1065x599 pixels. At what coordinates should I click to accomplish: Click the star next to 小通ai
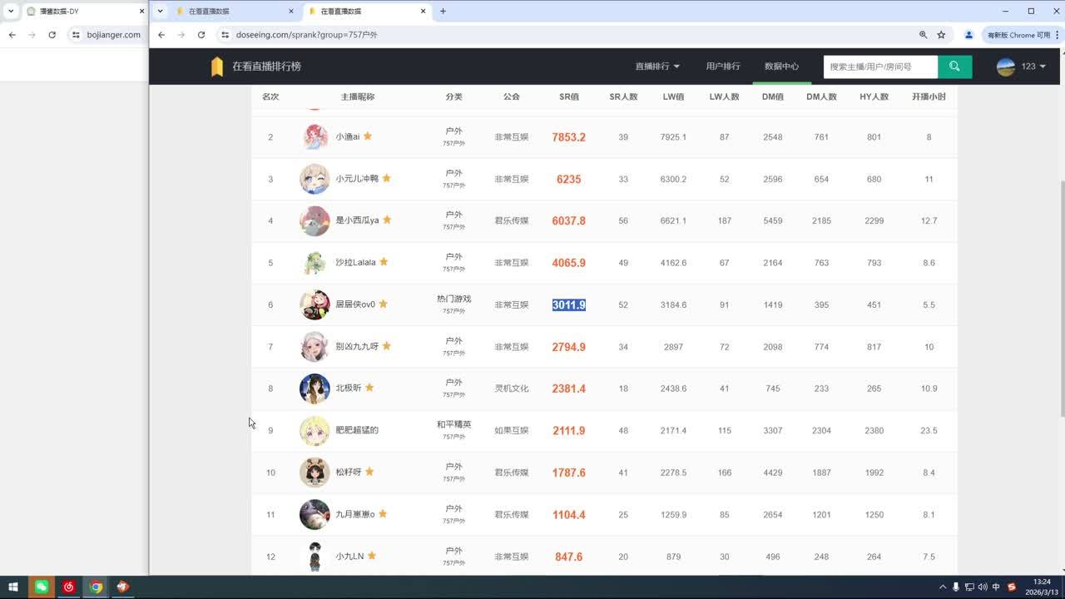pyautogui.click(x=368, y=136)
